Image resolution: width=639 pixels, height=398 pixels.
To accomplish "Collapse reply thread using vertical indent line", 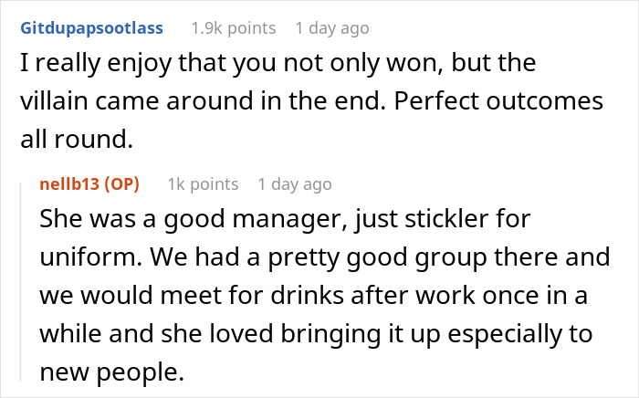I will click(21, 282).
